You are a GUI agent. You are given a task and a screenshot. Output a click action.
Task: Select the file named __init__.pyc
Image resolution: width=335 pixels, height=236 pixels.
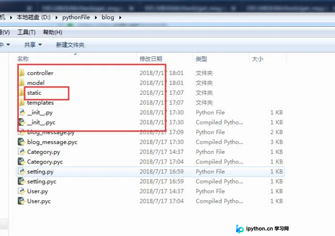point(41,122)
